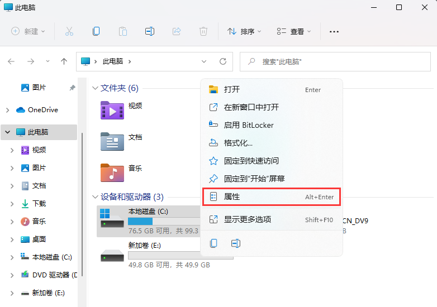Click the cut scissors icon in toolbar
The image size is (437, 307).
click(x=69, y=31)
